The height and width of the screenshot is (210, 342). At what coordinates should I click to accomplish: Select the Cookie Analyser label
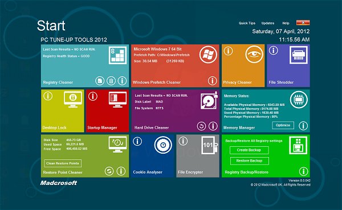148,172
